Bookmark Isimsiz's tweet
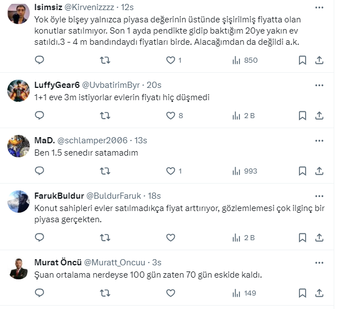 point(302,60)
